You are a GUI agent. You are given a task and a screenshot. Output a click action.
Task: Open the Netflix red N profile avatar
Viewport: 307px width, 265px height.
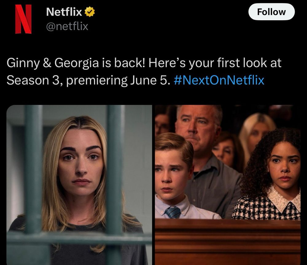click(23, 19)
